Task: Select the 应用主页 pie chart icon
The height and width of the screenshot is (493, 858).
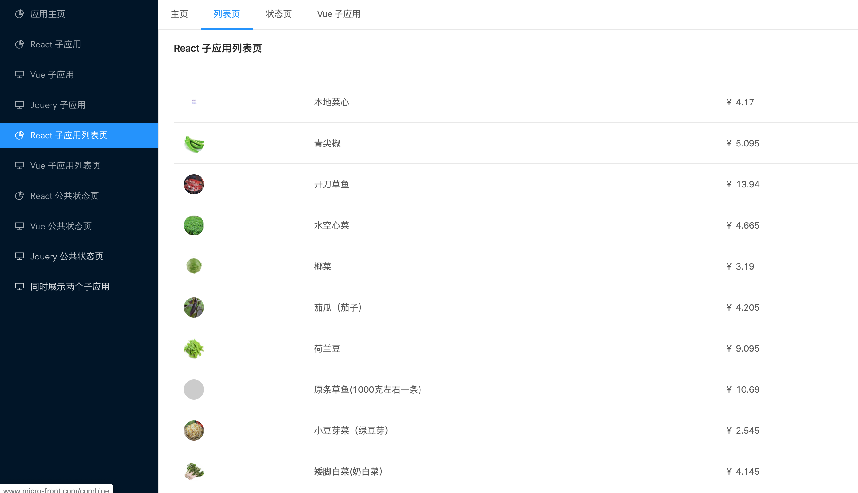Action: point(20,14)
